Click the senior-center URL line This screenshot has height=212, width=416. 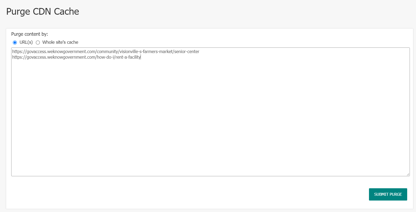[x=106, y=52]
